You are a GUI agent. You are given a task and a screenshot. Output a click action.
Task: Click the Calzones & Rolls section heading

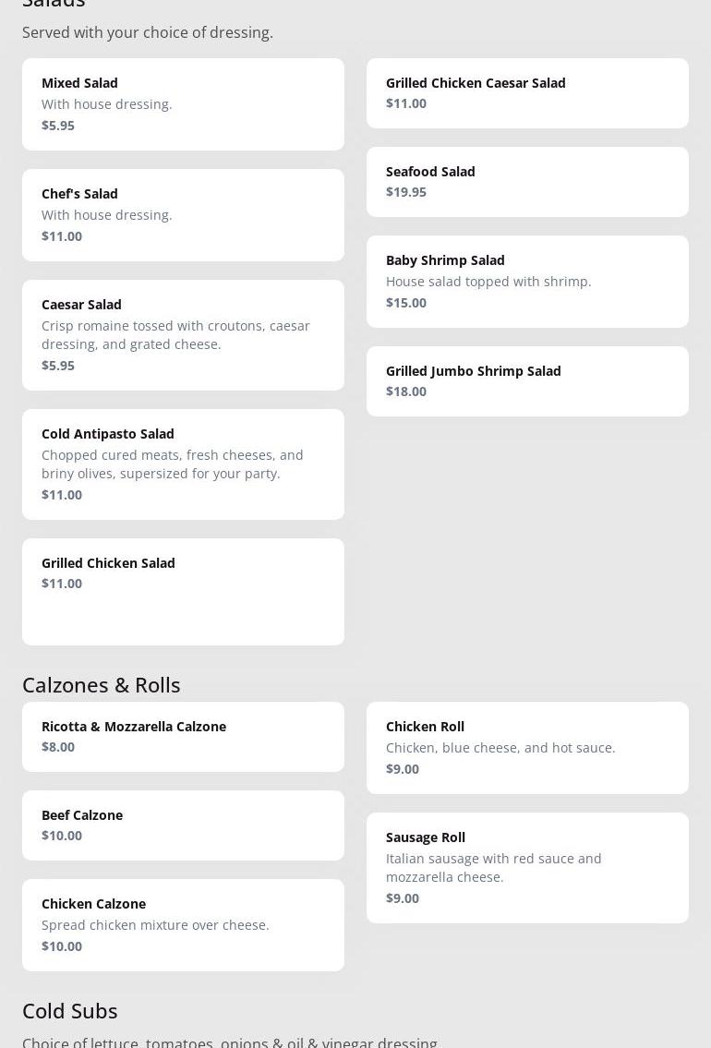click(102, 684)
